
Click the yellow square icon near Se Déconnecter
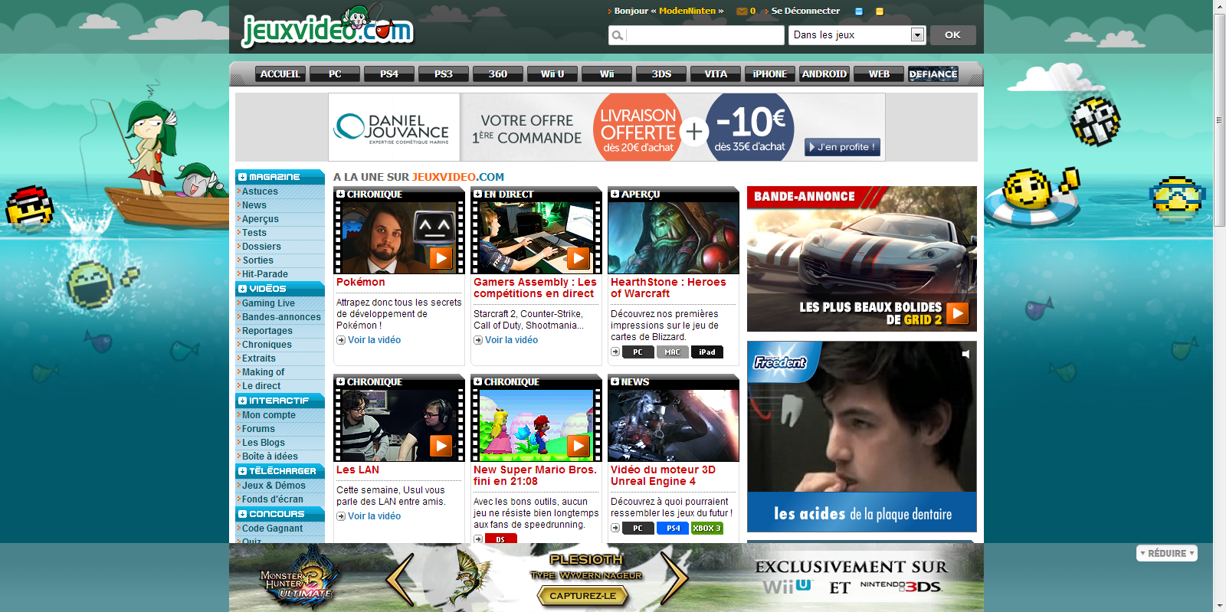click(880, 11)
